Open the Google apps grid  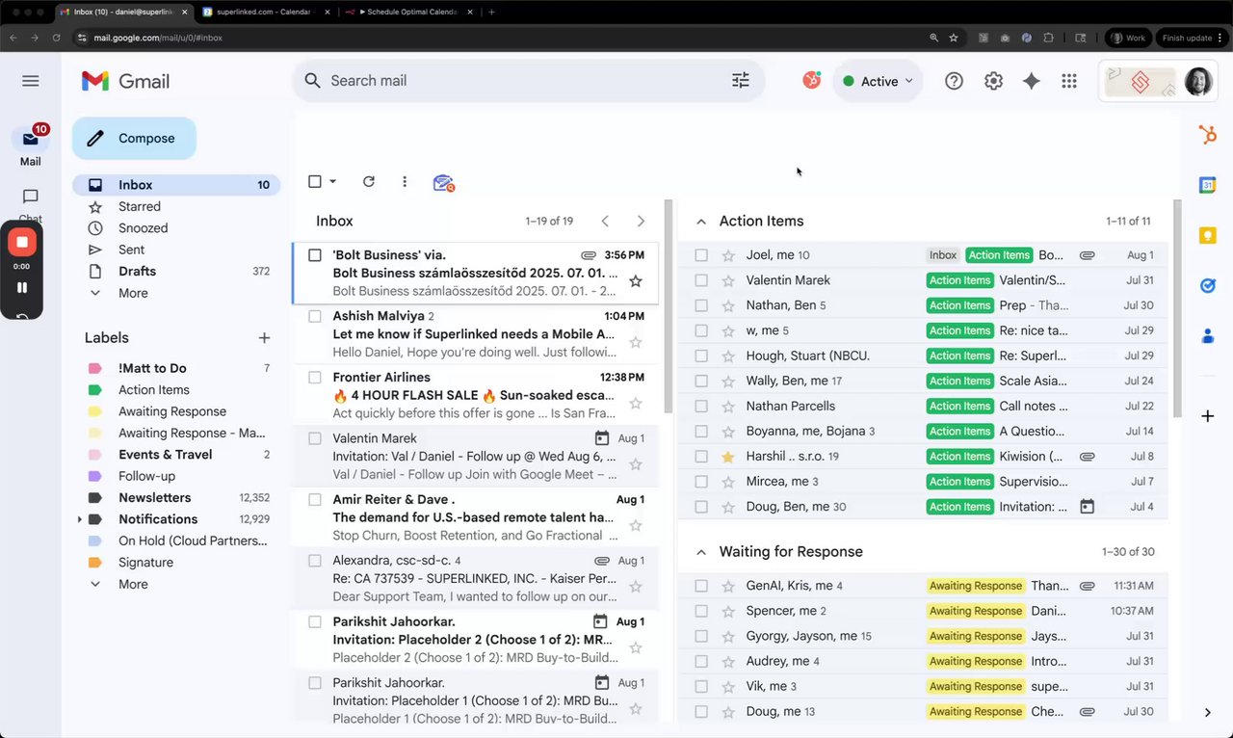point(1068,81)
